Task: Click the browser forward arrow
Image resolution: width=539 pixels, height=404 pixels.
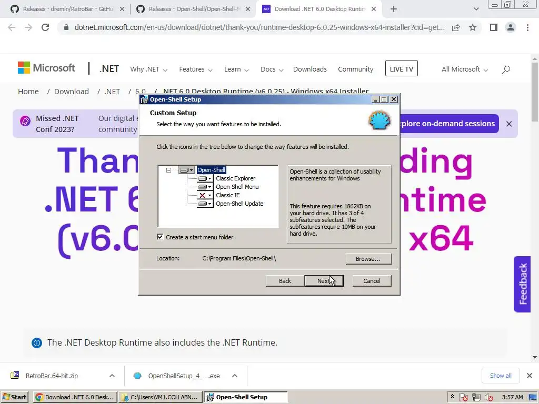Action: click(28, 27)
